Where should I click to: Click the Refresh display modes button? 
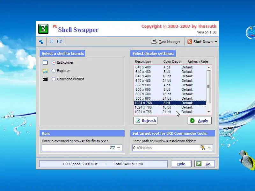pos(145,121)
